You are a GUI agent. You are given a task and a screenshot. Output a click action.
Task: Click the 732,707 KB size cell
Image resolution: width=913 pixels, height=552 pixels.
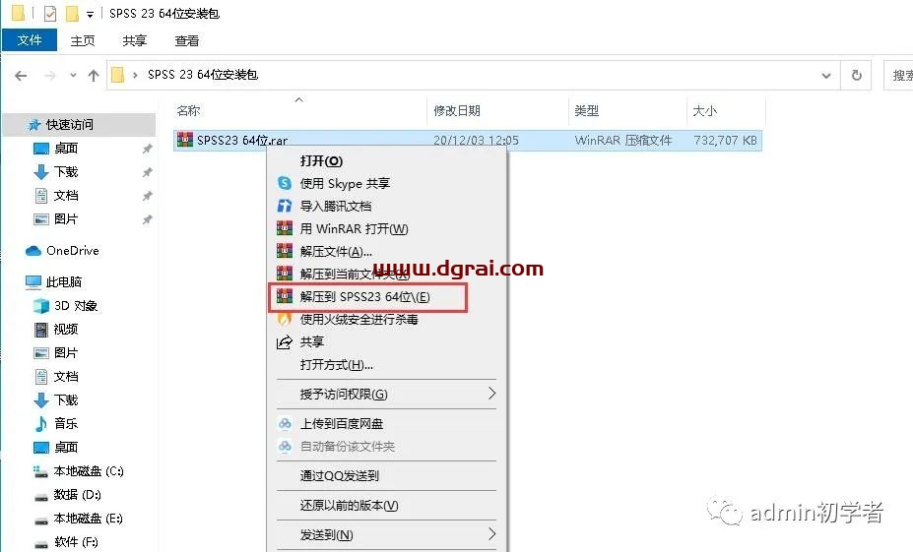tap(725, 140)
